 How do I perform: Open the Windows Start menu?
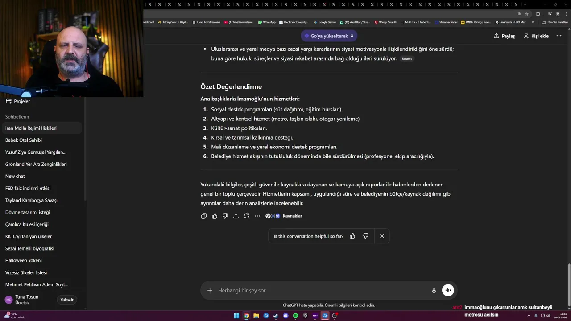(236, 316)
